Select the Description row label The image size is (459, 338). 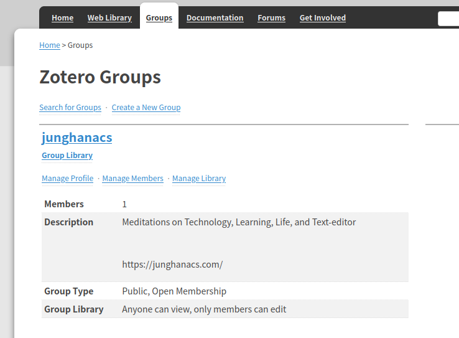pos(69,222)
